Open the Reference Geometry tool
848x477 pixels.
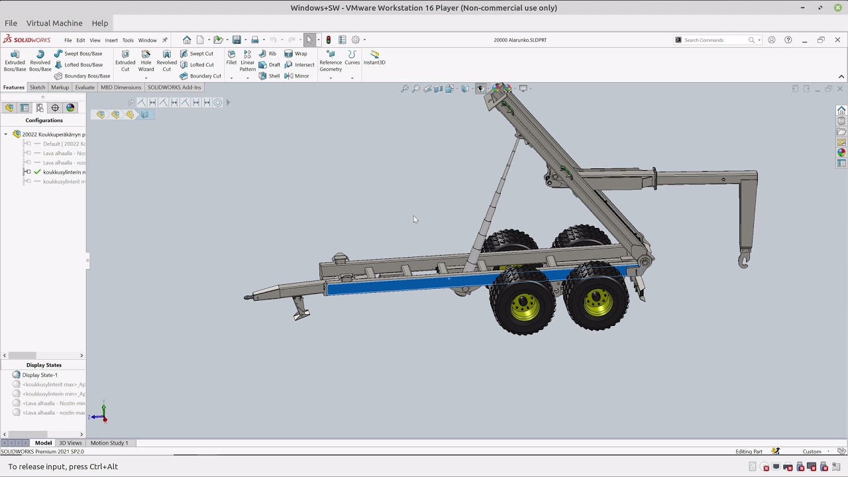[331, 61]
